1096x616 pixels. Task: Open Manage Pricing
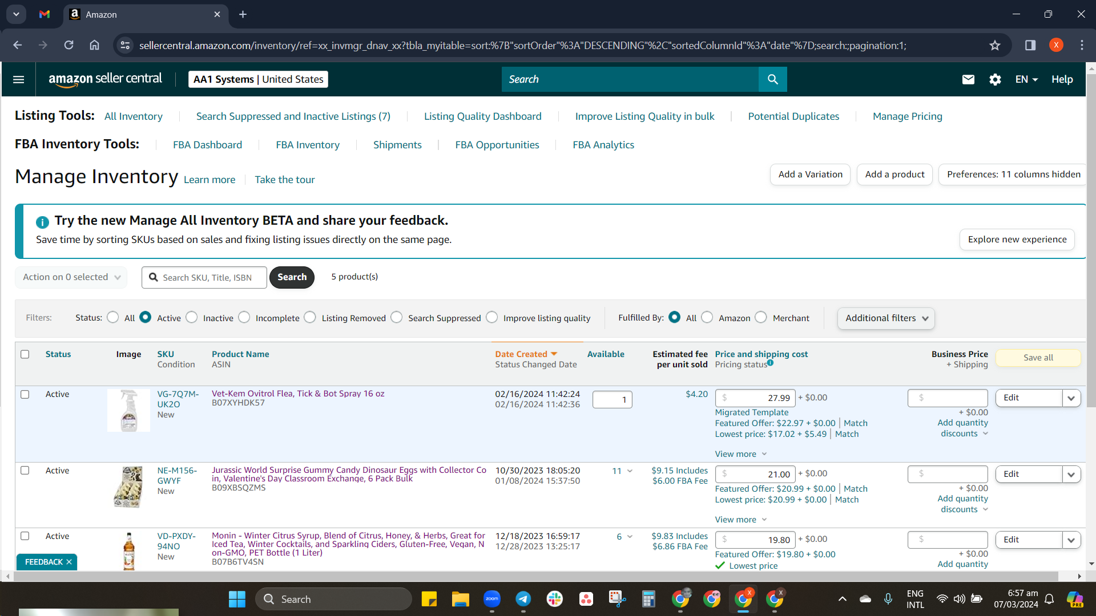click(908, 116)
